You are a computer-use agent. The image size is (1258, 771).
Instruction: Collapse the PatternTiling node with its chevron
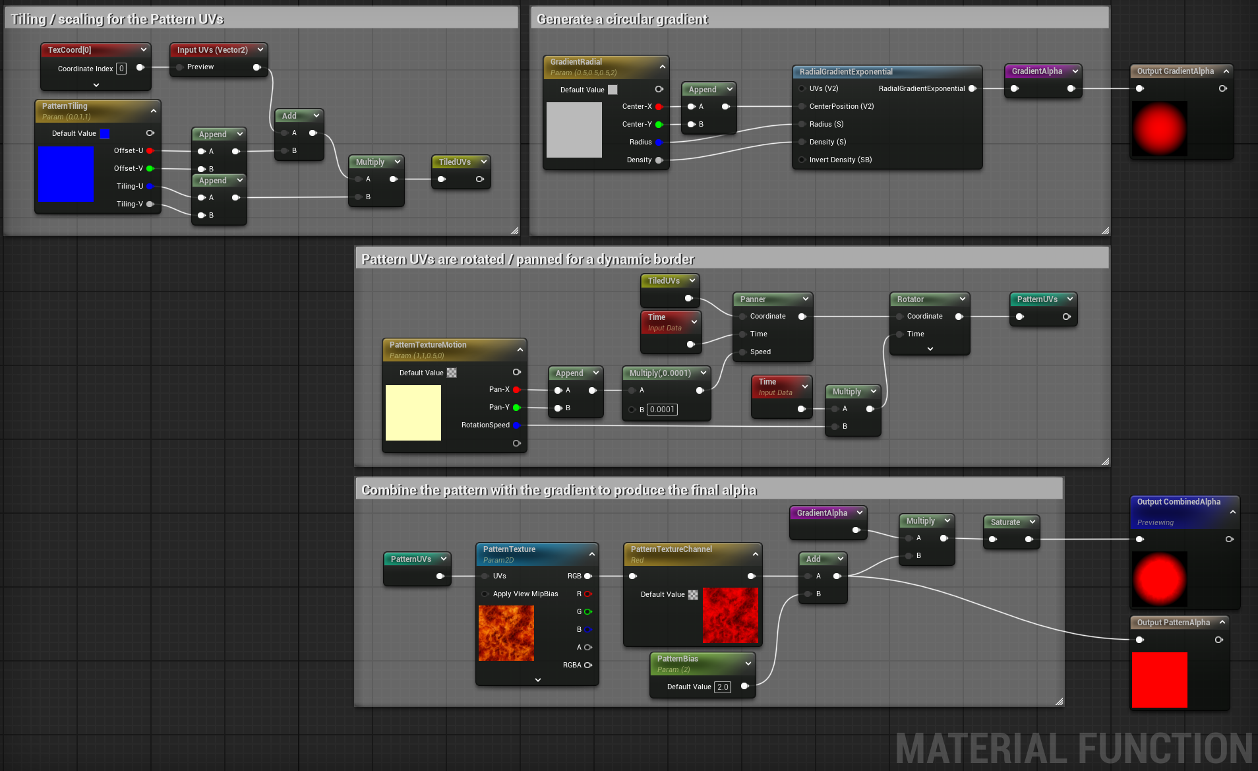154,110
